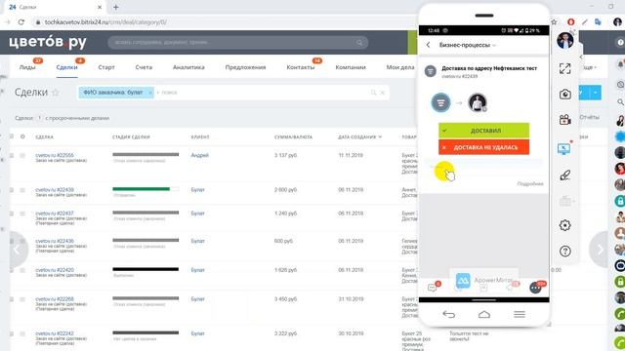The image size is (625, 351).
Task: Toggle the select-all checkbox in table header
Action: (12, 136)
